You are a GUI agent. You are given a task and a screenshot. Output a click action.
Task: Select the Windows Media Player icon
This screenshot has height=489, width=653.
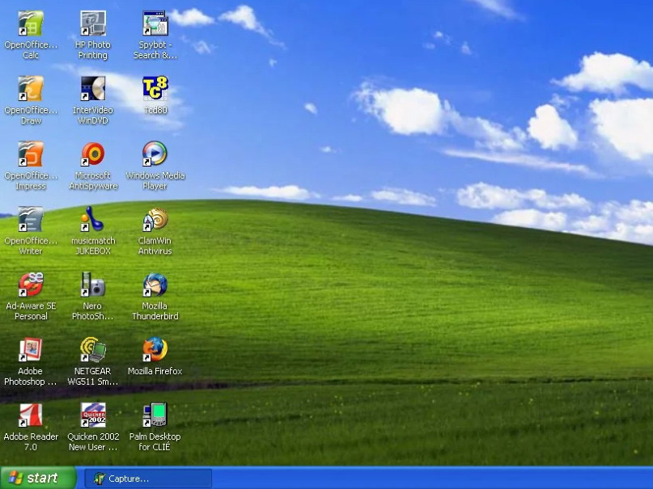155,154
